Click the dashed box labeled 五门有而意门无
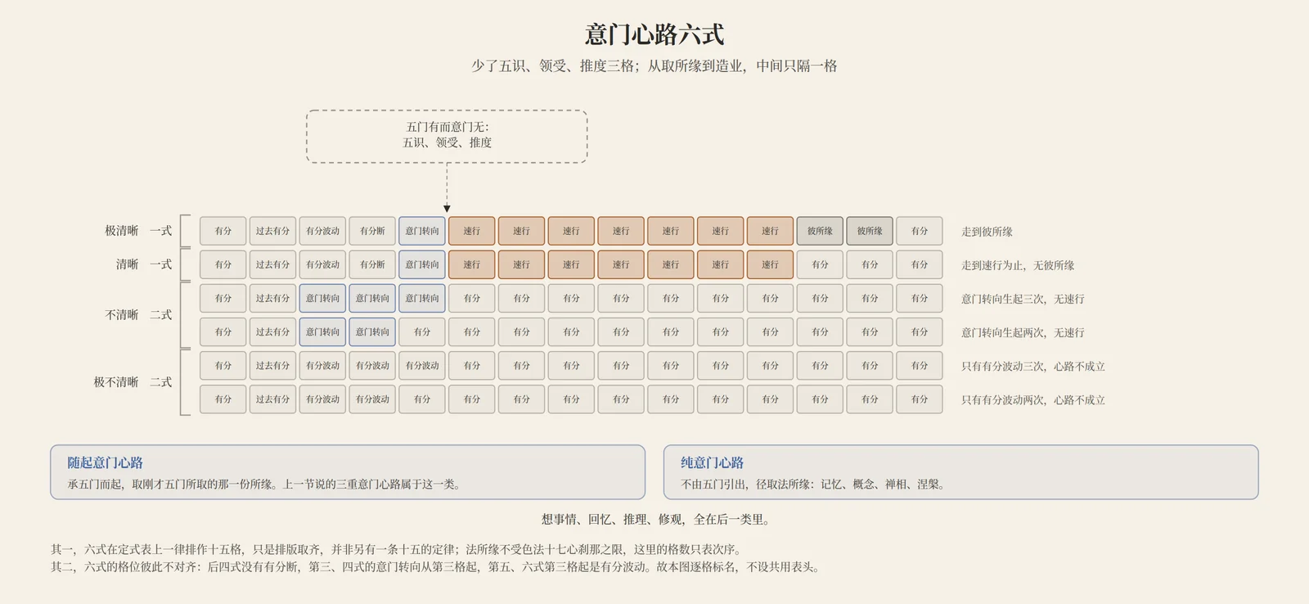Viewport: 1309px width, 604px height. [x=447, y=136]
